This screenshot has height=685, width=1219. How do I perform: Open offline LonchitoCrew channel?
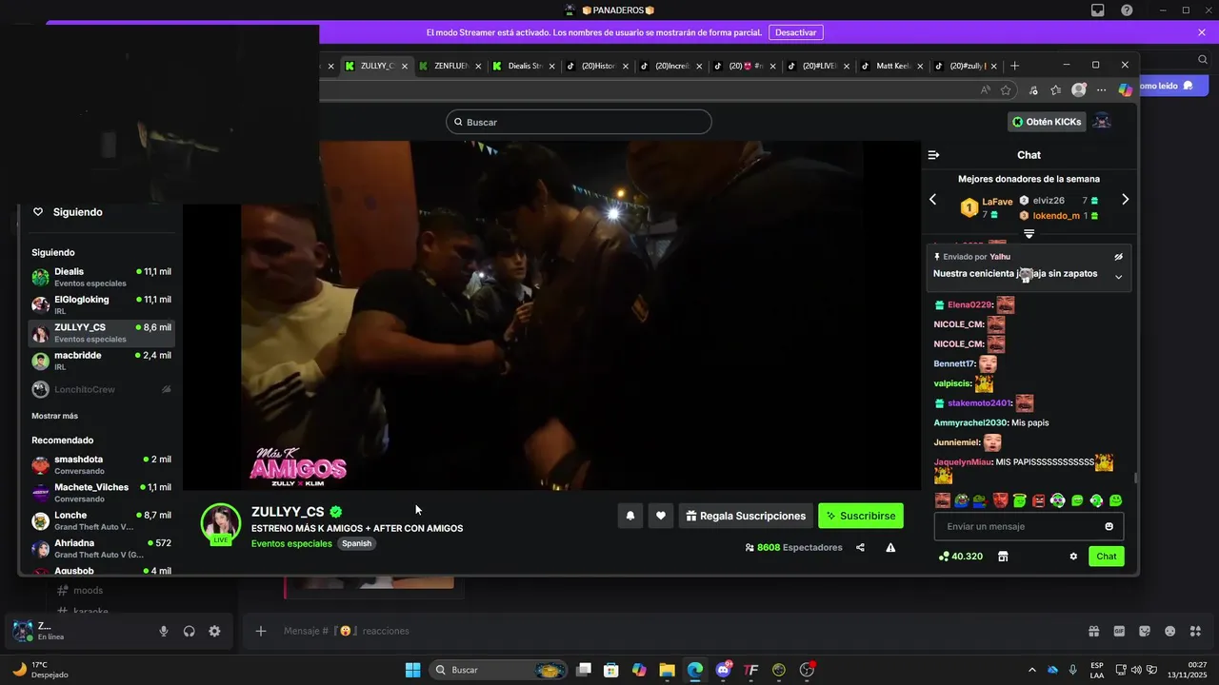coord(102,389)
